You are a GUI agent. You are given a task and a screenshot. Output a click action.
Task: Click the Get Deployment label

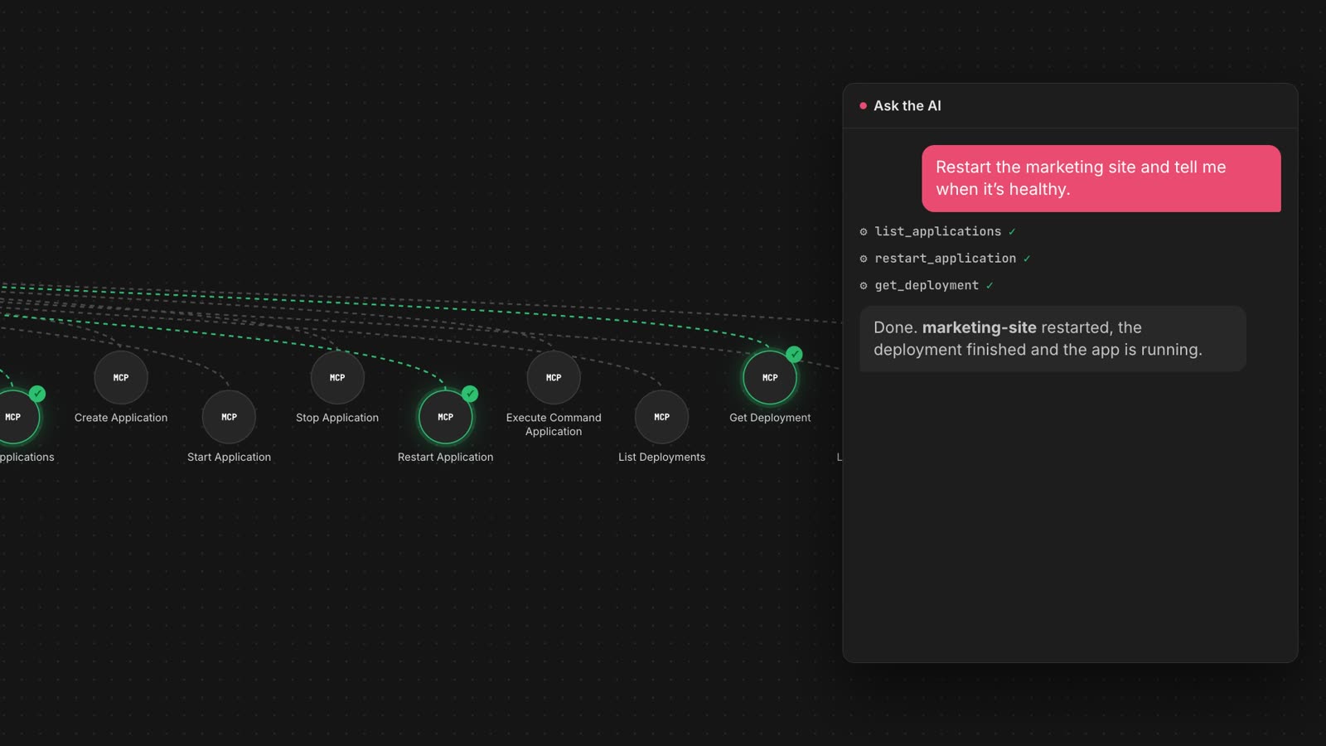pyautogui.click(x=770, y=418)
